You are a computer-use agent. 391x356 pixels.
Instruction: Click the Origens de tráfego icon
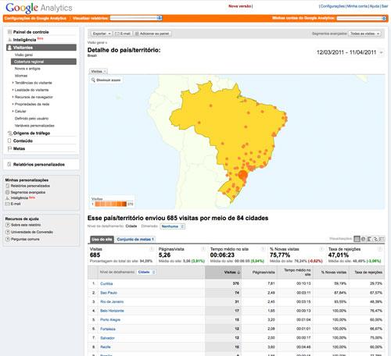coord(10,133)
